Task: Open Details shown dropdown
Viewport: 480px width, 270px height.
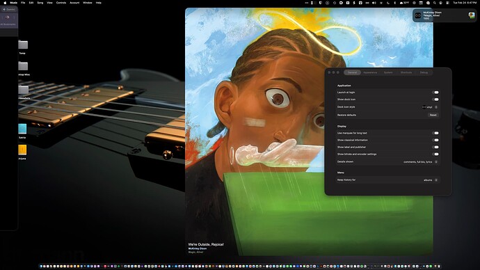Action: (421, 162)
